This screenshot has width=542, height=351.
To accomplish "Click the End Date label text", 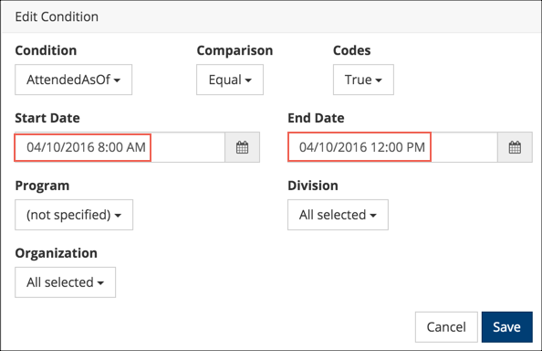I will tap(316, 118).
